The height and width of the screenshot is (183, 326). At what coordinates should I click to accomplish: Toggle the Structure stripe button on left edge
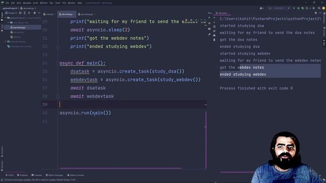[x=2, y=151]
